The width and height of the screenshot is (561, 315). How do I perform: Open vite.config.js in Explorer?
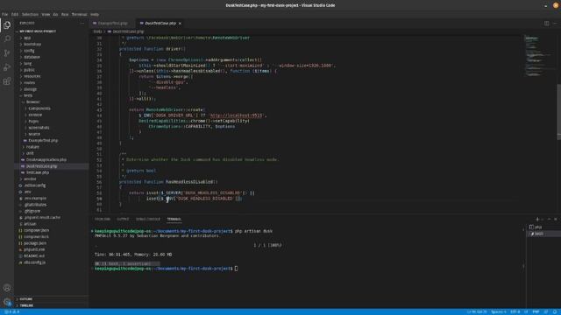point(35,262)
